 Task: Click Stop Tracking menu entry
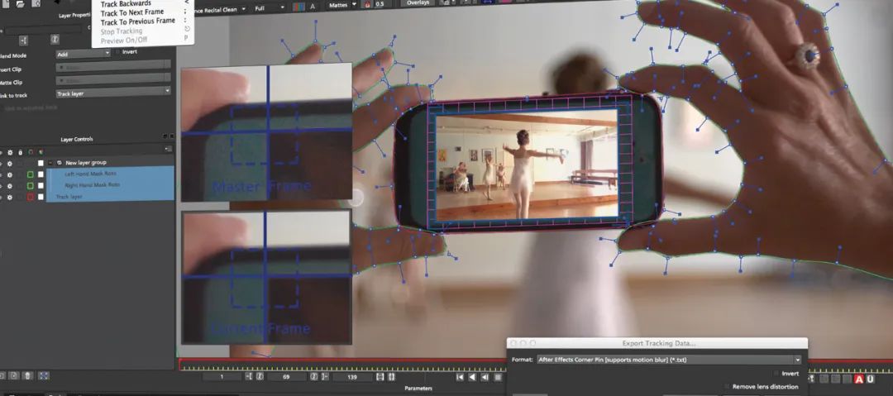pos(122,31)
